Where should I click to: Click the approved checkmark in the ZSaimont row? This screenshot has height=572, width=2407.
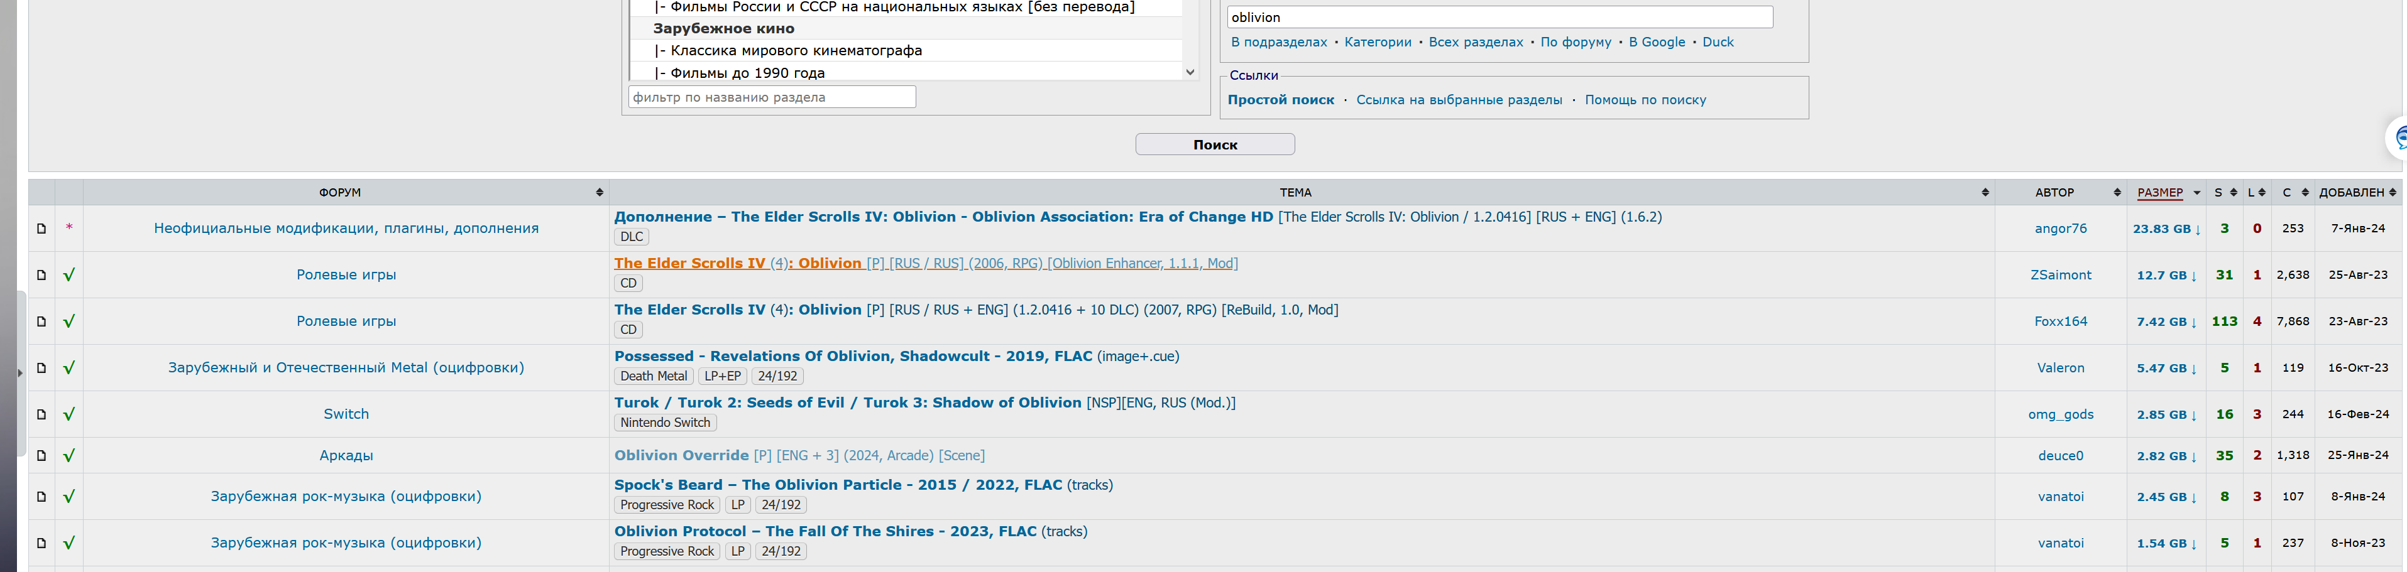point(69,275)
